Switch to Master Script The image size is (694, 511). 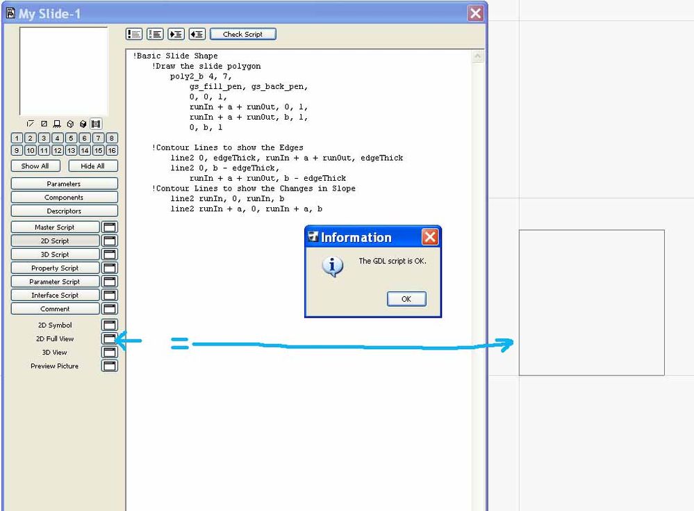[x=56, y=227]
